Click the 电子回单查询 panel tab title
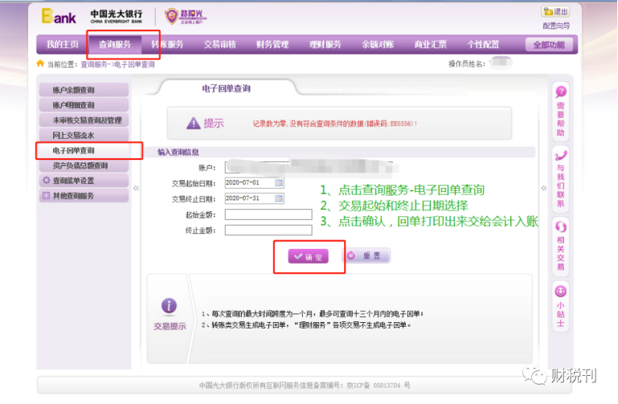This screenshot has height=404, width=618. pos(227,88)
